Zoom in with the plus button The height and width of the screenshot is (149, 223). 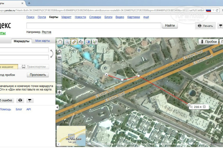(x=60, y=92)
